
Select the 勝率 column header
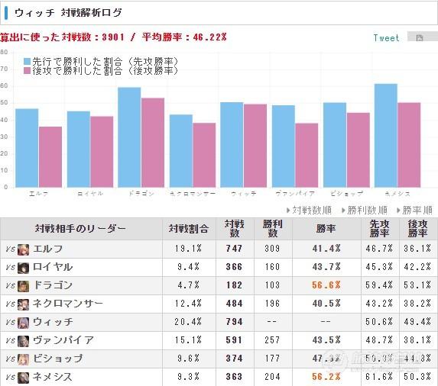coord(326,229)
